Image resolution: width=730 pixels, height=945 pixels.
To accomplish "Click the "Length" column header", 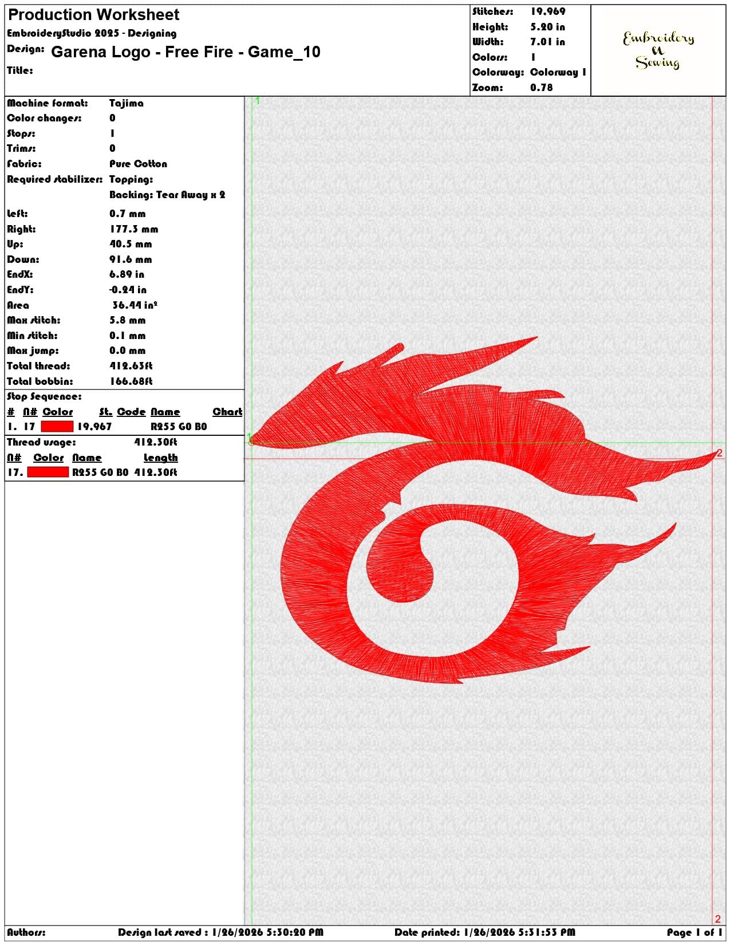I will point(160,458).
